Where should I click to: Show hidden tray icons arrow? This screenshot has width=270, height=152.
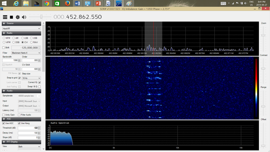pyautogui.click(x=229, y=3)
